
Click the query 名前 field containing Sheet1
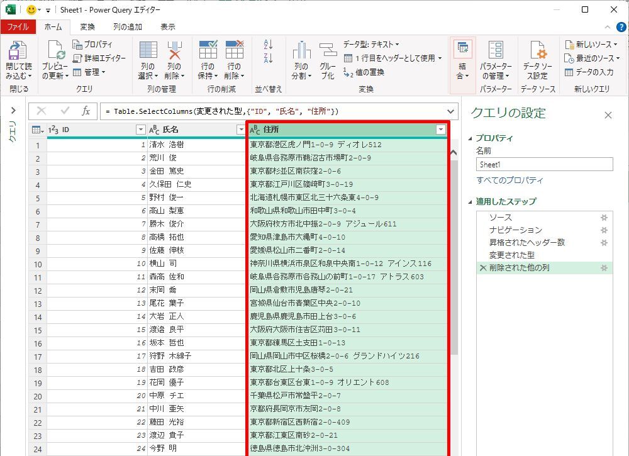(x=544, y=164)
